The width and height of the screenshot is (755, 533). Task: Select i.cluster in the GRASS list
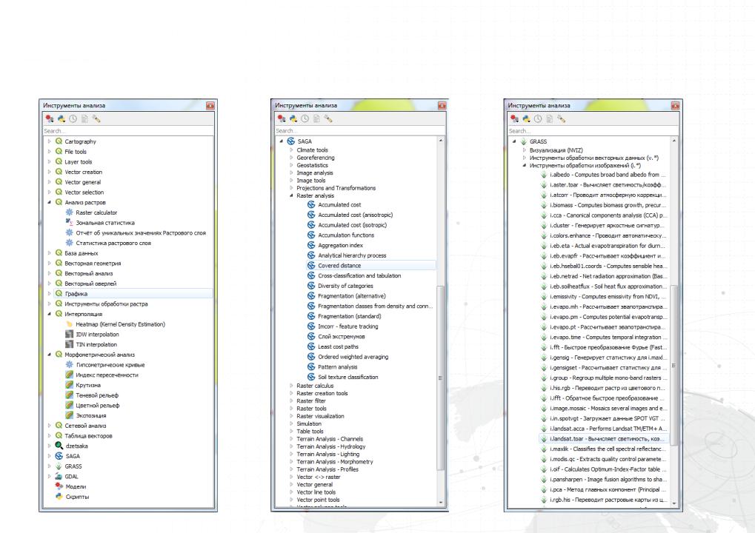coord(608,225)
